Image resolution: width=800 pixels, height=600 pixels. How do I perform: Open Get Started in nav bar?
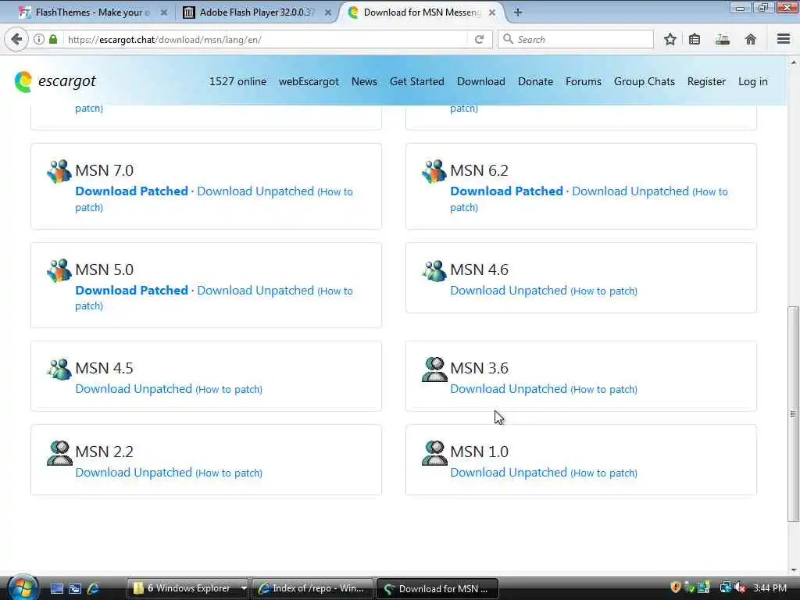coord(417,81)
